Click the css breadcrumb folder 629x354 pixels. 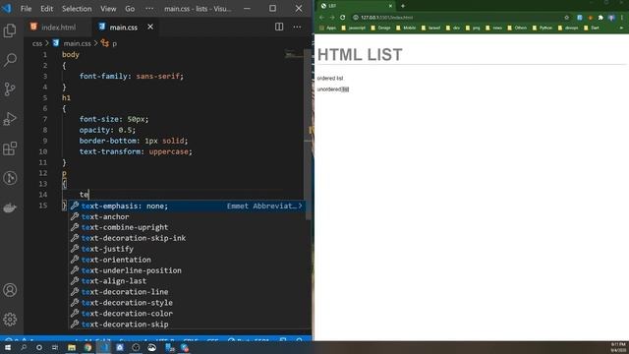click(x=37, y=43)
